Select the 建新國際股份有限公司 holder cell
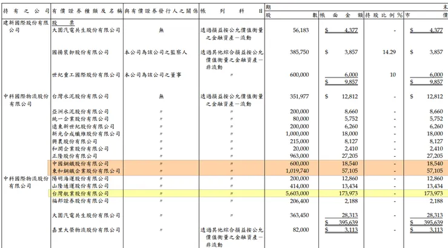 point(25,26)
